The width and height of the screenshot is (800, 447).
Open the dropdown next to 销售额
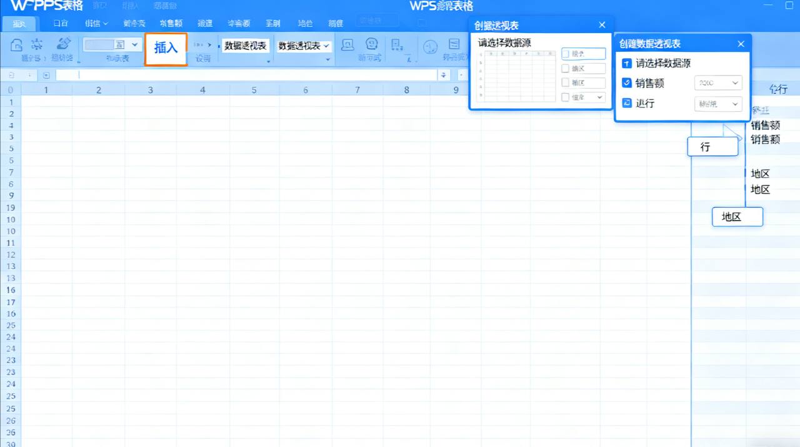(x=718, y=83)
